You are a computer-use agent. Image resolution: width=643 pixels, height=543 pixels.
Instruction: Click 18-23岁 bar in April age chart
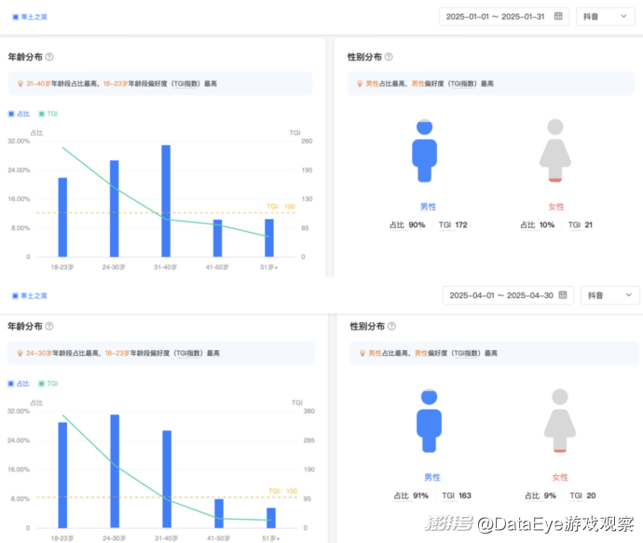click(62, 475)
